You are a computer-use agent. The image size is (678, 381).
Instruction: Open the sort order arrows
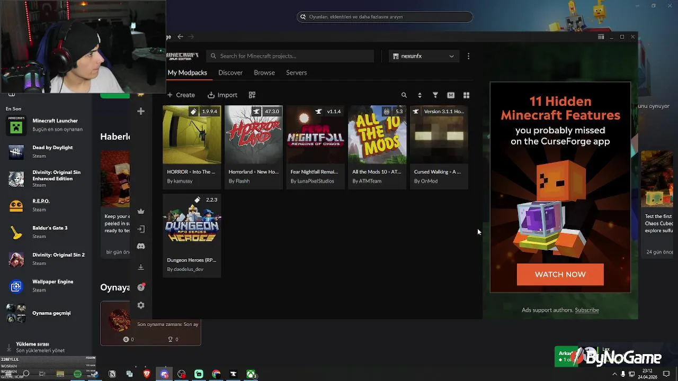pos(420,95)
